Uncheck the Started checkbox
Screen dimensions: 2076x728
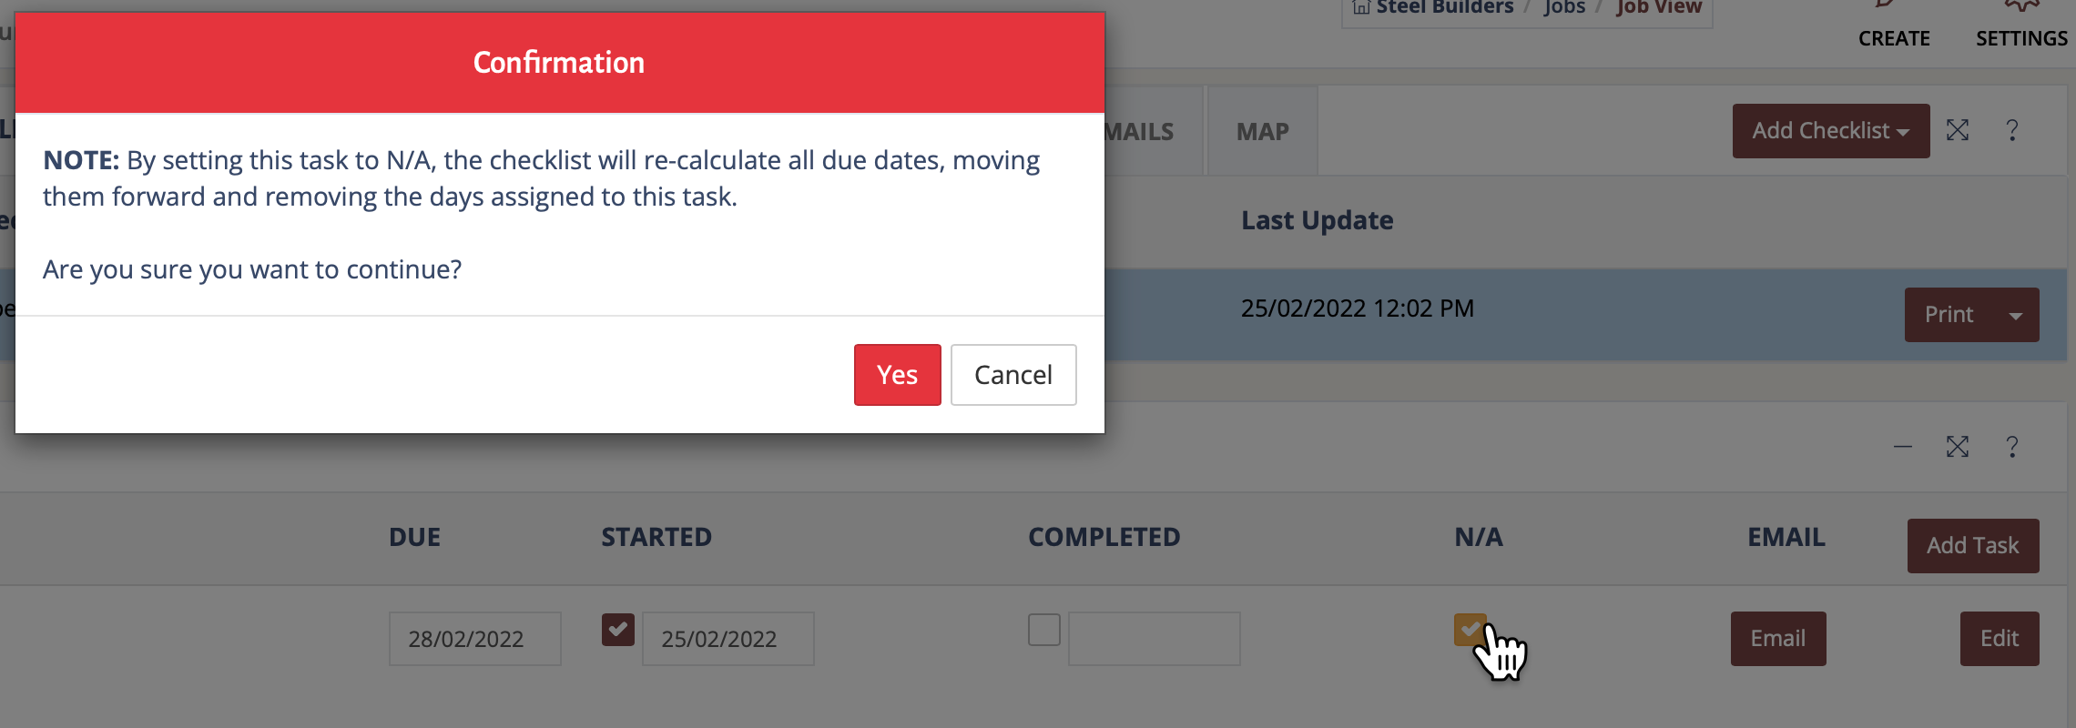click(618, 630)
